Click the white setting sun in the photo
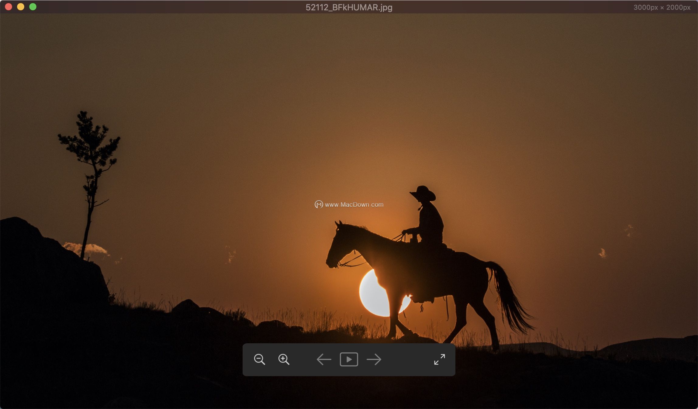The width and height of the screenshot is (698, 409). click(x=371, y=295)
